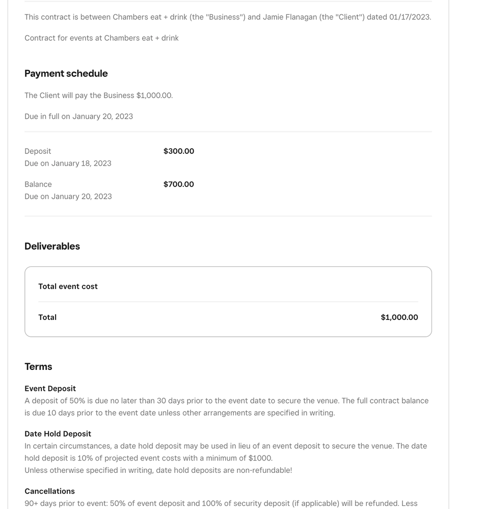Select the Total event cost row
Image resolution: width=482 pixels, height=509 pixels.
pos(68,286)
